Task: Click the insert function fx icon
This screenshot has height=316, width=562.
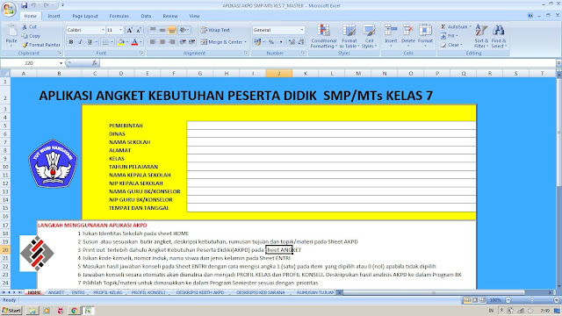Action: (x=95, y=63)
